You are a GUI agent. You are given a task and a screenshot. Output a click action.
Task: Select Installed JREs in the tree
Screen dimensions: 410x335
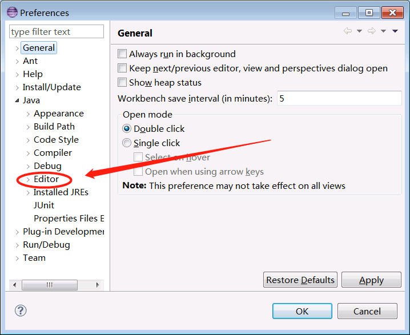pos(61,192)
